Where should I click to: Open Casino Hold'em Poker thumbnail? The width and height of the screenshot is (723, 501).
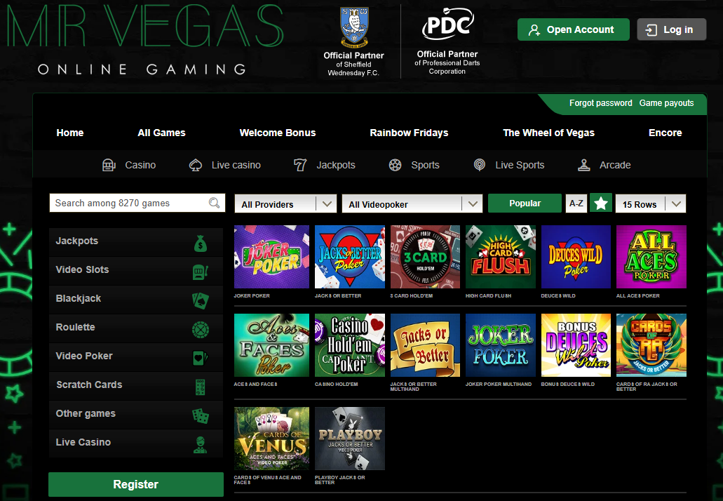point(349,345)
